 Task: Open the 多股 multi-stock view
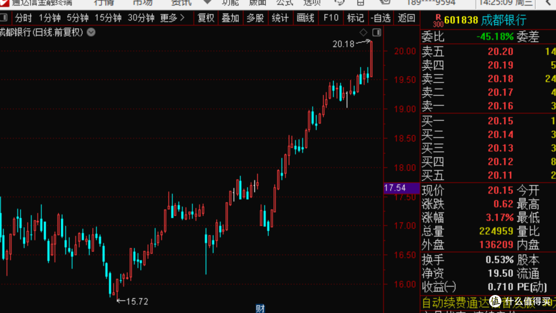[255, 18]
